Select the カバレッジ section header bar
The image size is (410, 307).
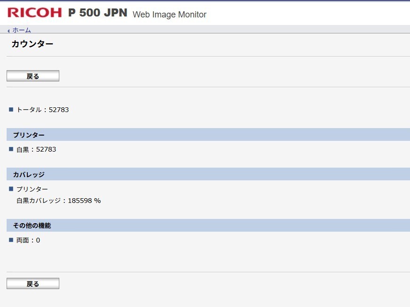[x=208, y=174]
